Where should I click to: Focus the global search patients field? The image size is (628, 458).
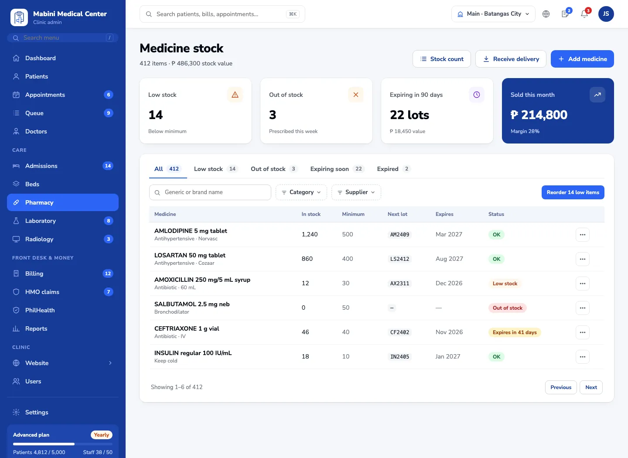(222, 14)
